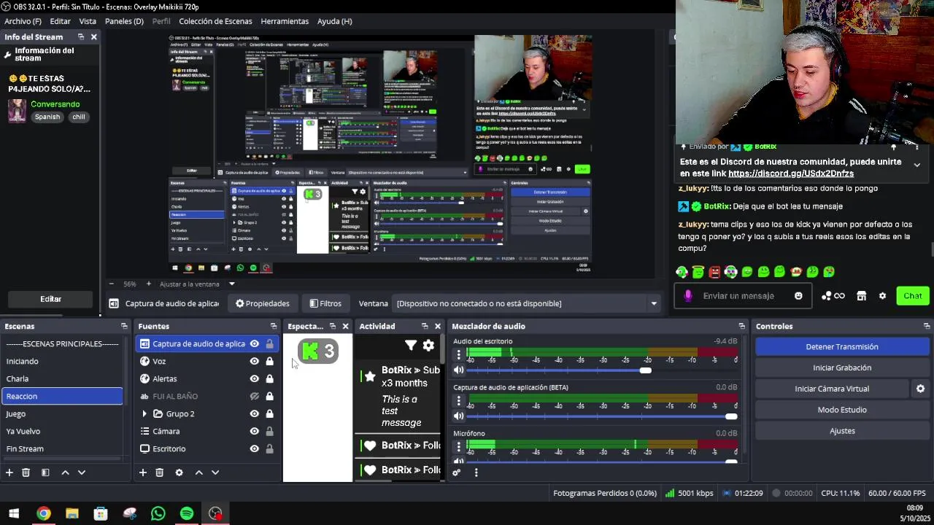Open the Vista menu
Image resolution: width=934 pixels, height=525 pixels.
(x=88, y=21)
